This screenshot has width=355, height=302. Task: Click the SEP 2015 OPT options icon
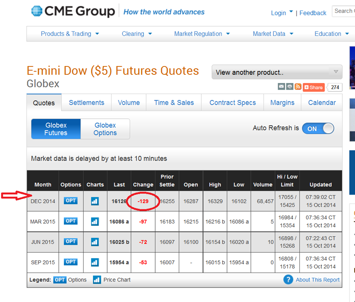71,262
